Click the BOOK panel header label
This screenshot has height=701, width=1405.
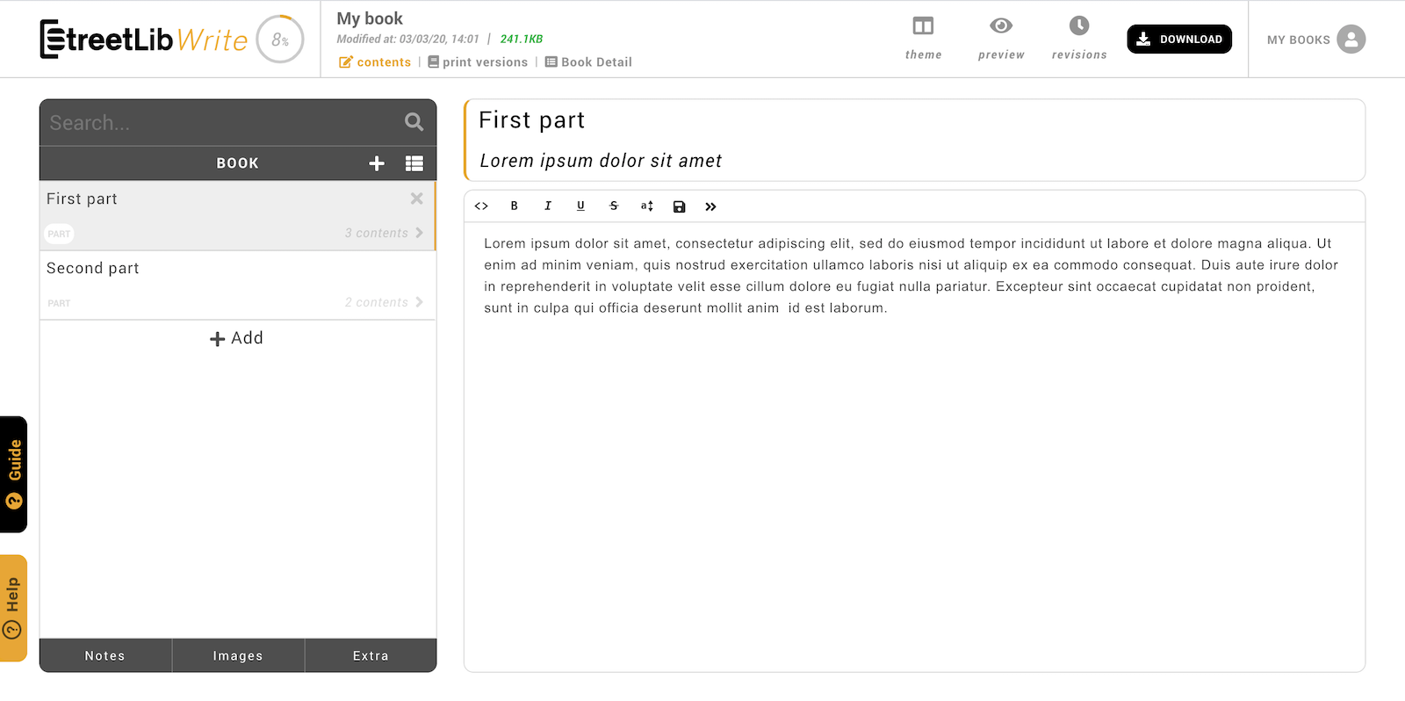pyautogui.click(x=238, y=163)
